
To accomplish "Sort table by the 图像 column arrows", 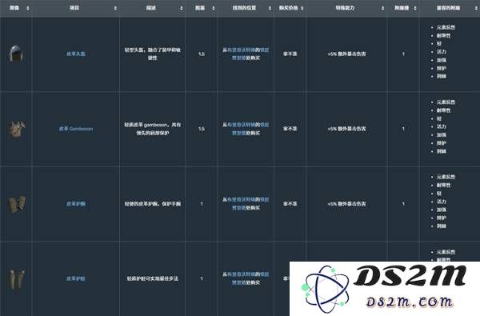I will click(x=28, y=8).
